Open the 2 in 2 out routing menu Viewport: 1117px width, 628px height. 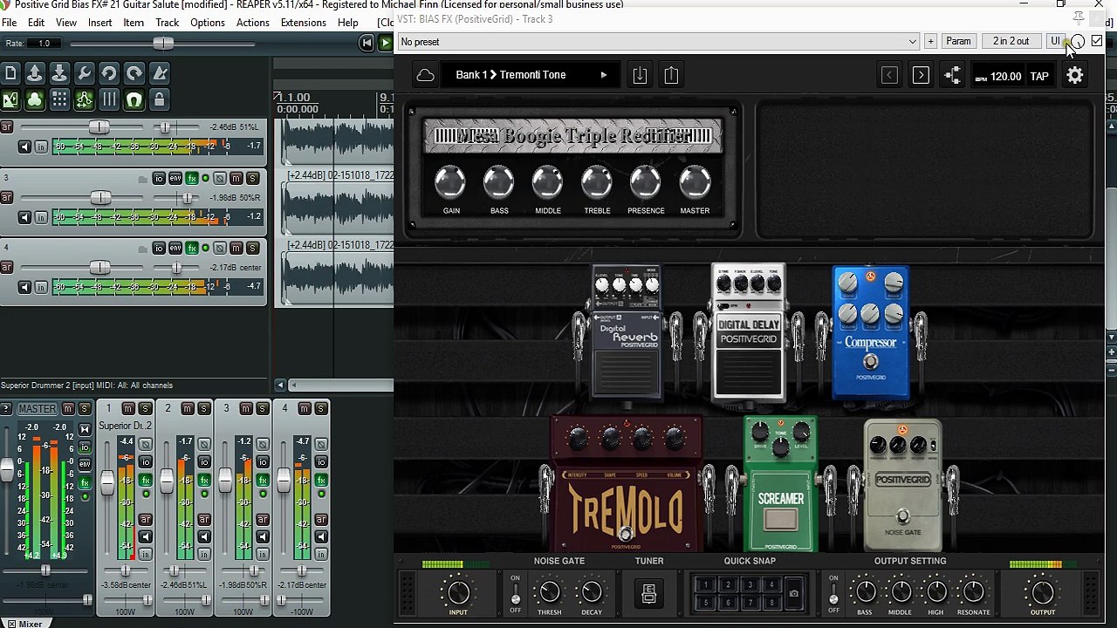1011,42
